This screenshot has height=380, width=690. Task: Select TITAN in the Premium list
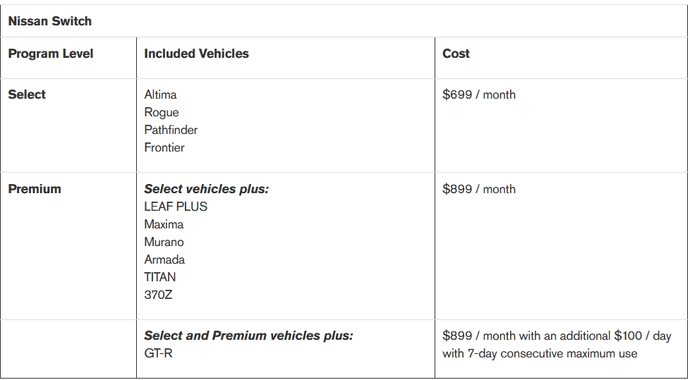click(x=160, y=277)
